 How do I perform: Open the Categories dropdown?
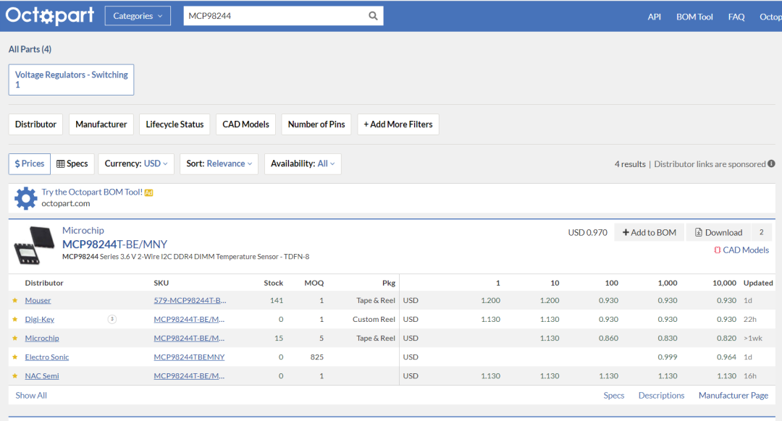point(138,16)
